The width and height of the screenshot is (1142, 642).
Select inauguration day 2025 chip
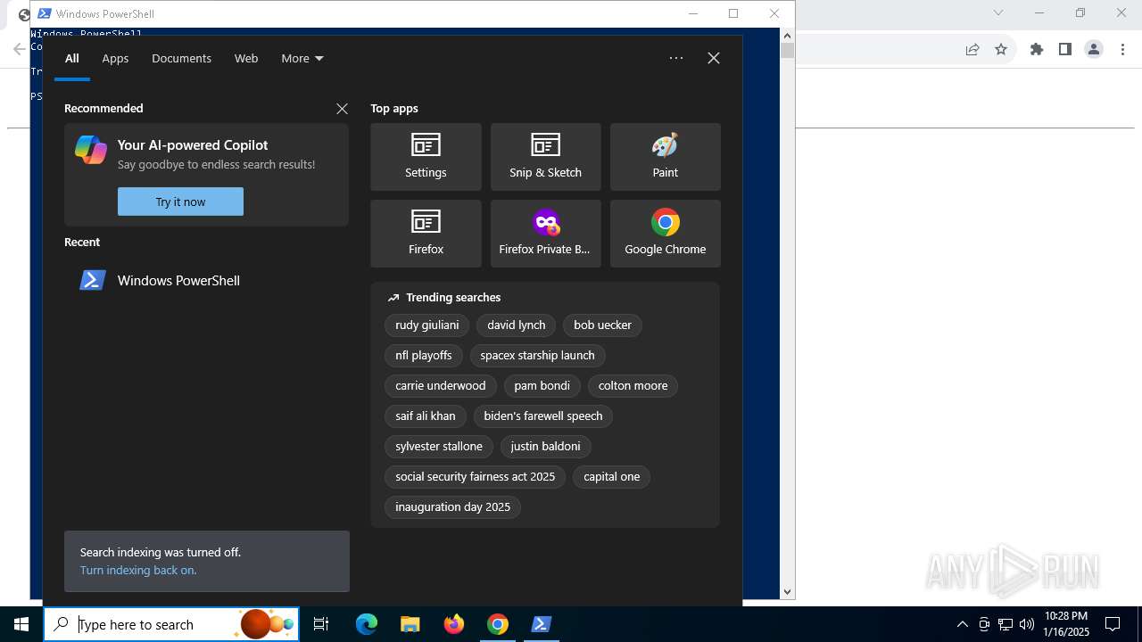[453, 507]
